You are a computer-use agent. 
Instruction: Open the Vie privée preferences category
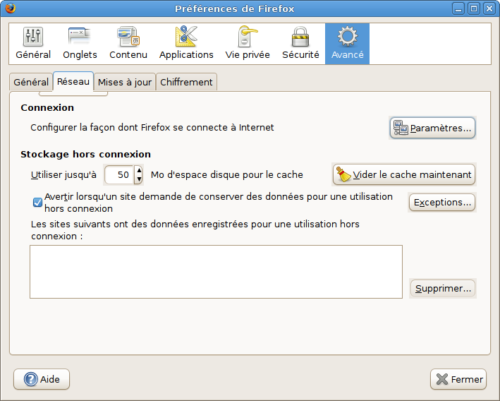point(248,44)
